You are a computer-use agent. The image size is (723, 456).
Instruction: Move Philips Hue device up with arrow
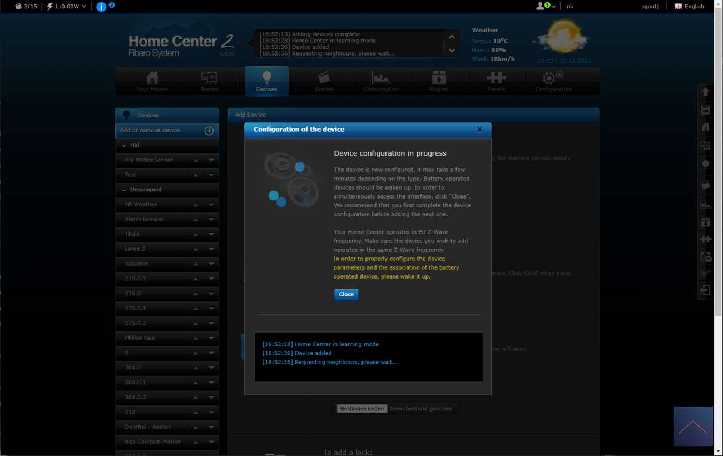pyautogui.click(x=195, y=338)
